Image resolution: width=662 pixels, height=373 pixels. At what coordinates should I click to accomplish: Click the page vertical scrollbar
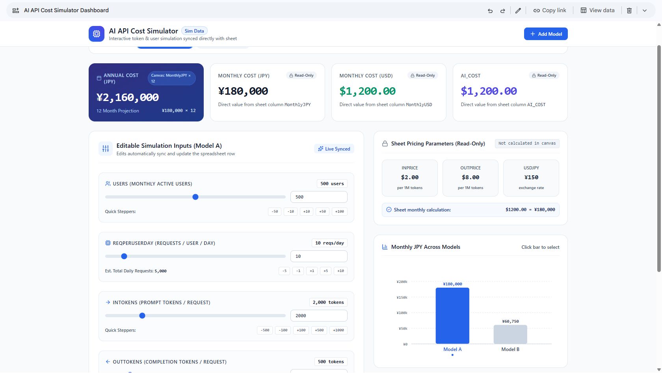(x=659, y=158)
